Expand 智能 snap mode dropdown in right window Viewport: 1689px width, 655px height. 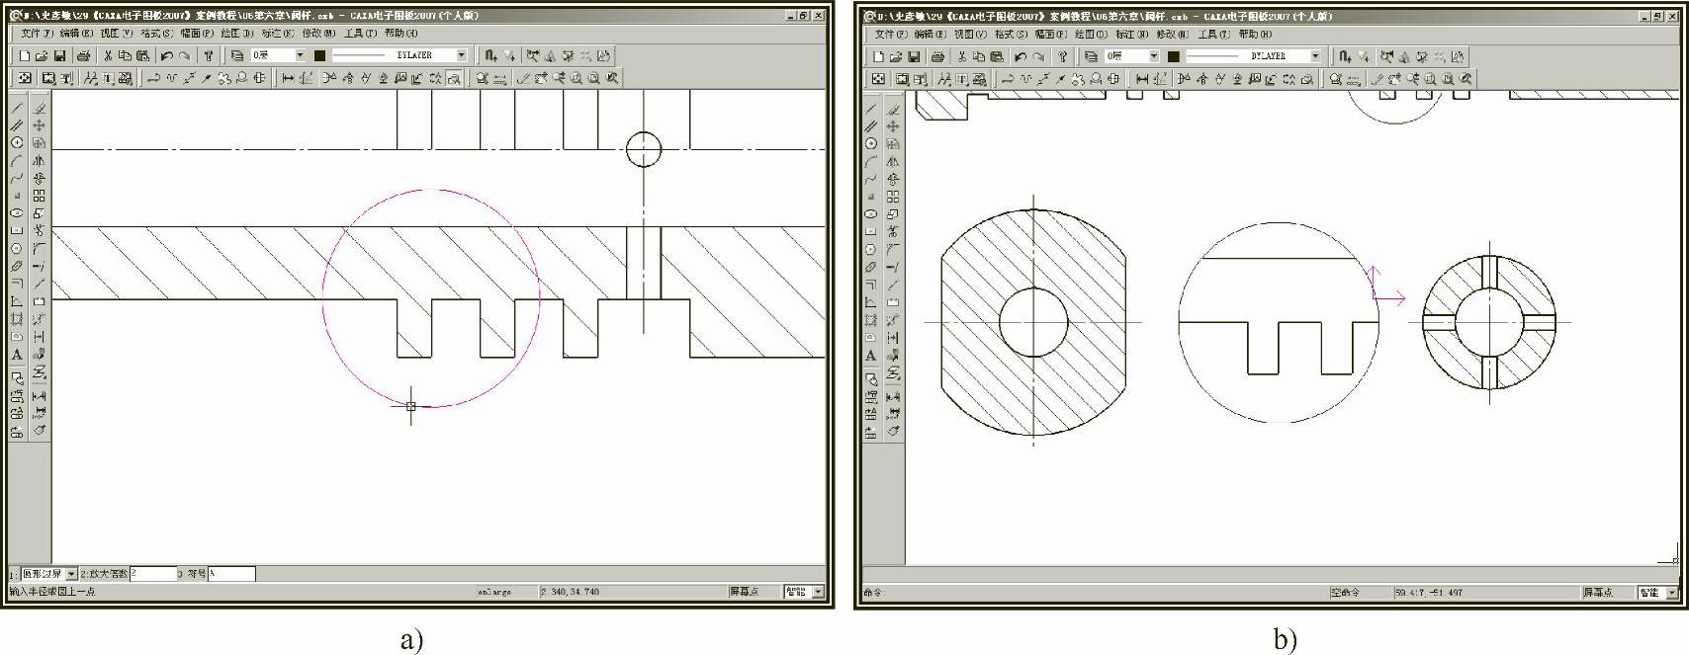point(1672,593)
